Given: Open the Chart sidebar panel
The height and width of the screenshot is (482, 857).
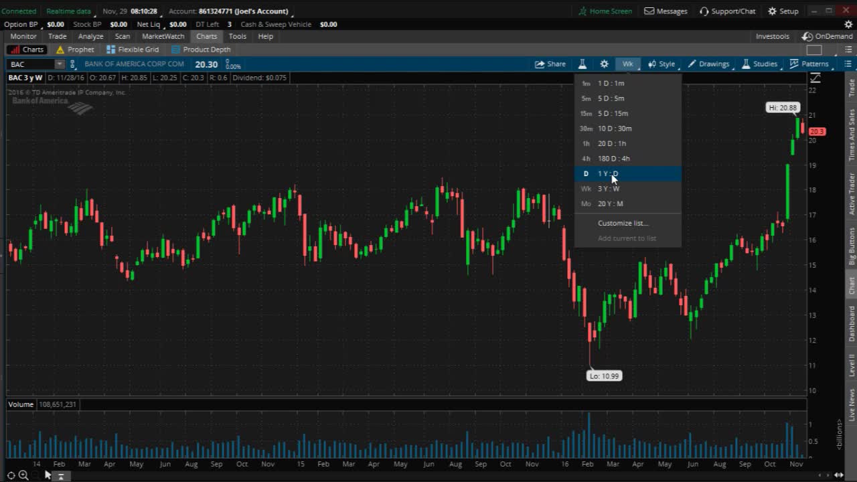Looking at the screenshot, I should pyautogui.click(x=852, y=286).
